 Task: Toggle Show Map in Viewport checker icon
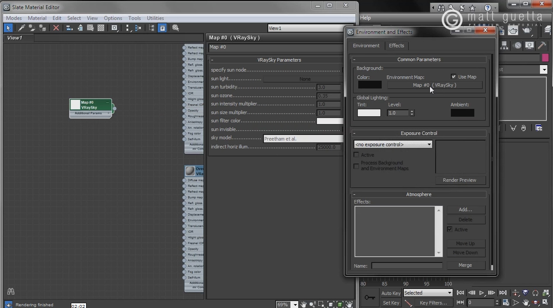pos(90,28)
